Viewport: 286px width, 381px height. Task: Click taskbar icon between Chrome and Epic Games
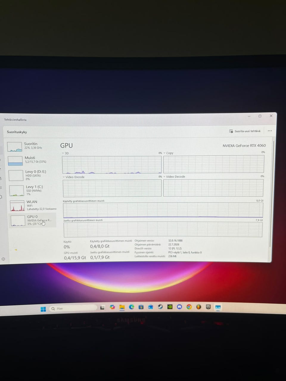(x=198, y=307)
